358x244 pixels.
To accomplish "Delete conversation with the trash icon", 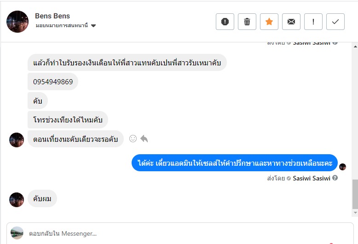I will [247, 22].
